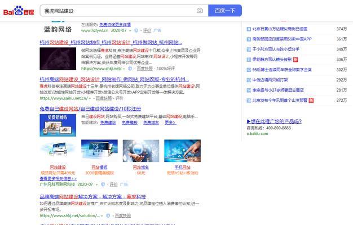
Task: Open the 免费域名 sublink
Action: click(151, 123)
